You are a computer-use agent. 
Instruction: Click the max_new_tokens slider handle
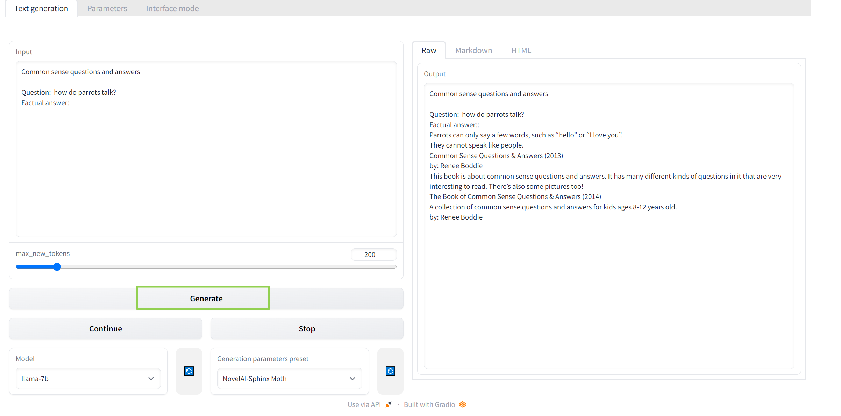coord(57,267)
